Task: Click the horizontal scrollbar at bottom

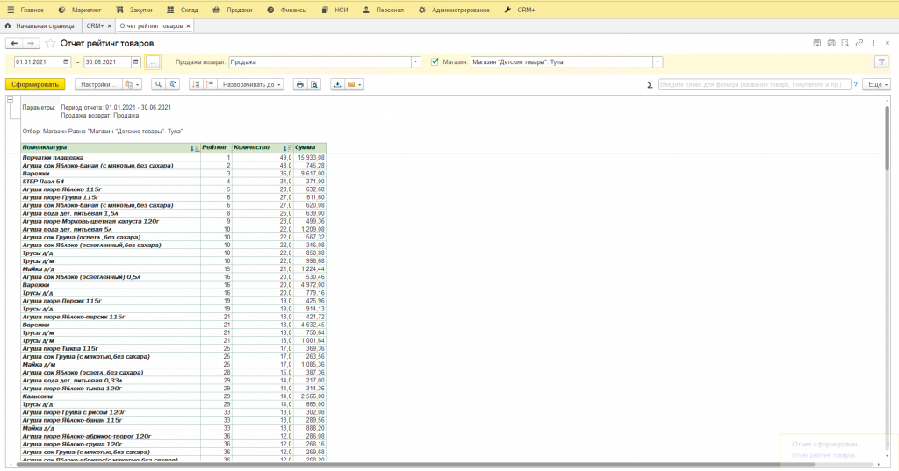Action: 415,464
